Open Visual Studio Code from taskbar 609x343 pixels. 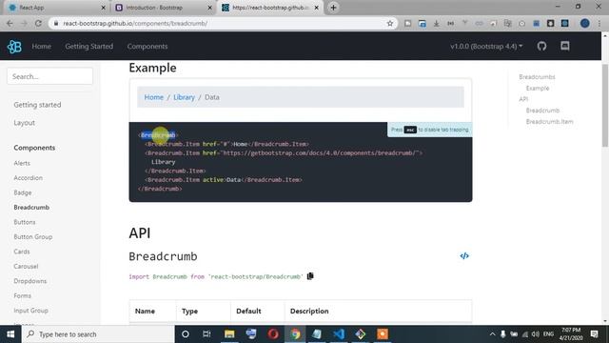[x=339, y=334]
